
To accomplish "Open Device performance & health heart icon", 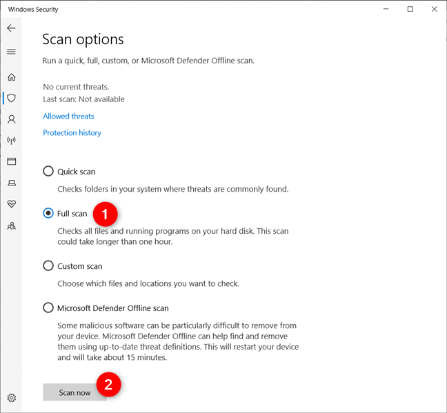I will (x=12, y=204).
